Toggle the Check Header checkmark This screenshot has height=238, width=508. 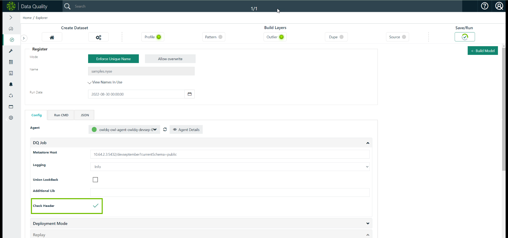[x=96, y=206]
